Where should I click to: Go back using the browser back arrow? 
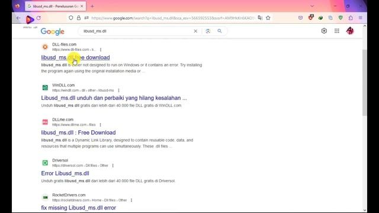coord(18,18)
